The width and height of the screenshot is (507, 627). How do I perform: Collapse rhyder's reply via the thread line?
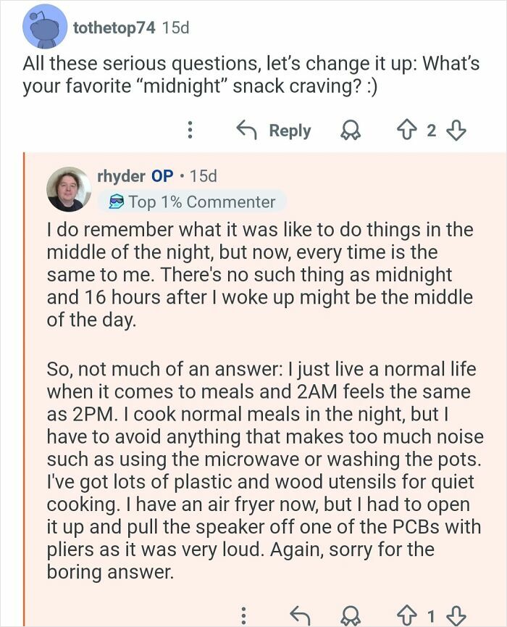coord(24,362)
